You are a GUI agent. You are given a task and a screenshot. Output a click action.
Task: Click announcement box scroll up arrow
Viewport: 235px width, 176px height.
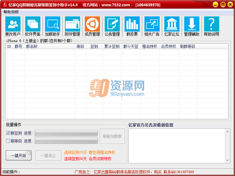pyautogui.click(x=227, y=132)
